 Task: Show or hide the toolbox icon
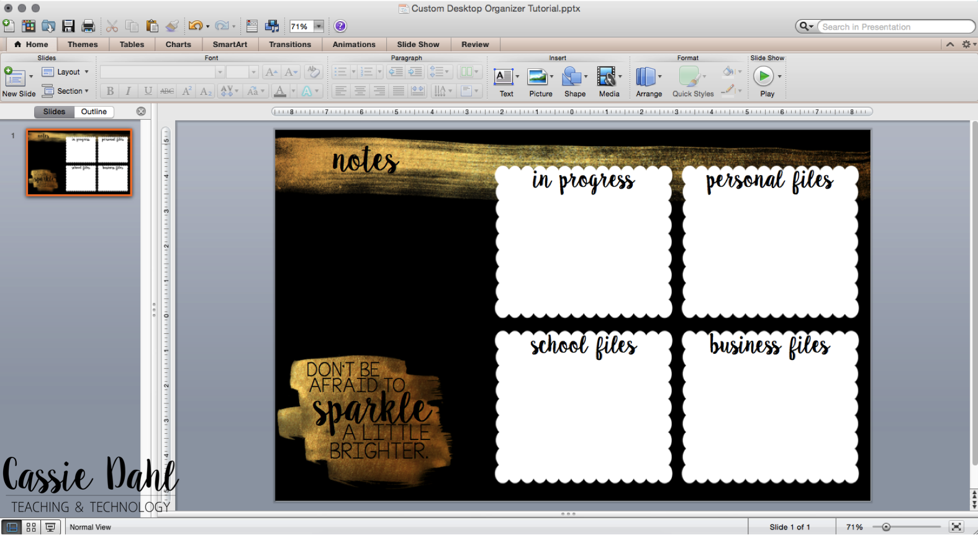(x=251, y=26)
